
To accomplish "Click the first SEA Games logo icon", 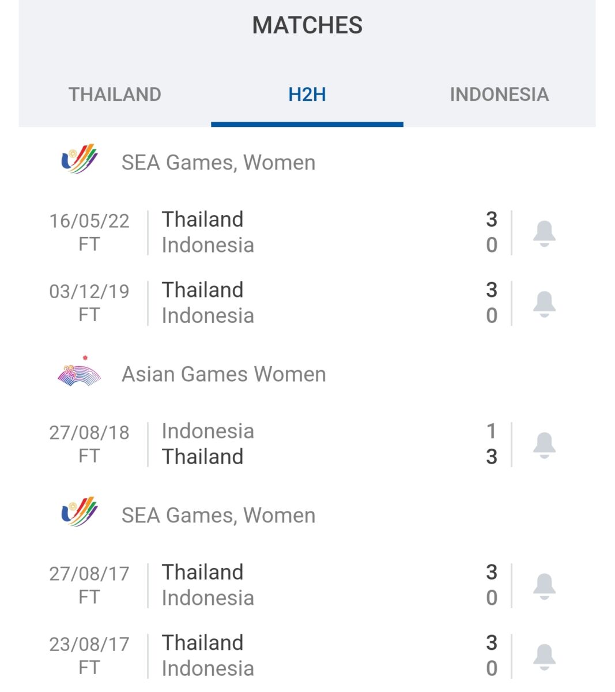I will (x=80, y=159).
